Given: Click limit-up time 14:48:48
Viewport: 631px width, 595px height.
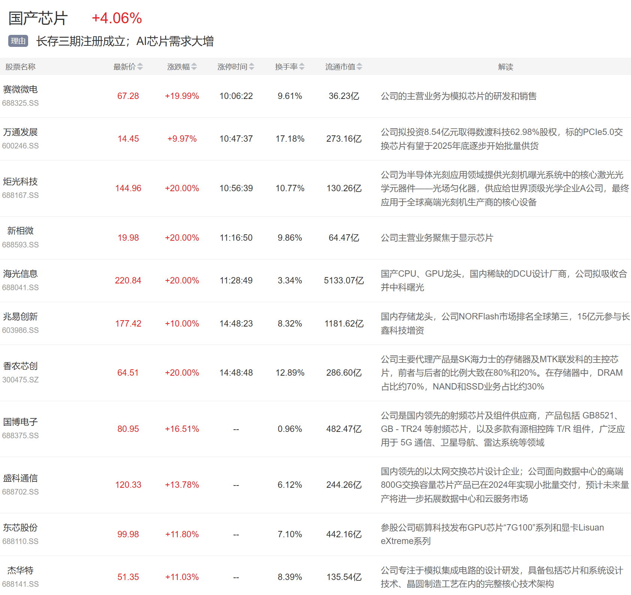Looking at the screenshot, I should (x=236, y=373).
